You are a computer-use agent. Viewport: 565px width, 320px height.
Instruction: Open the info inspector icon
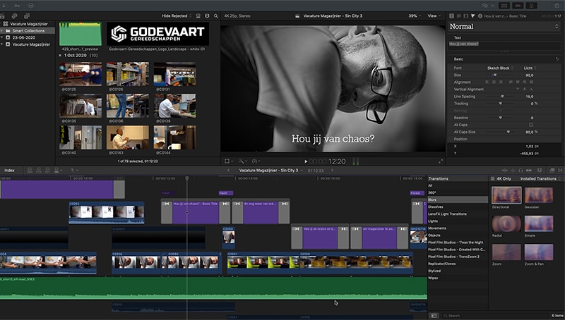point(480,16)
